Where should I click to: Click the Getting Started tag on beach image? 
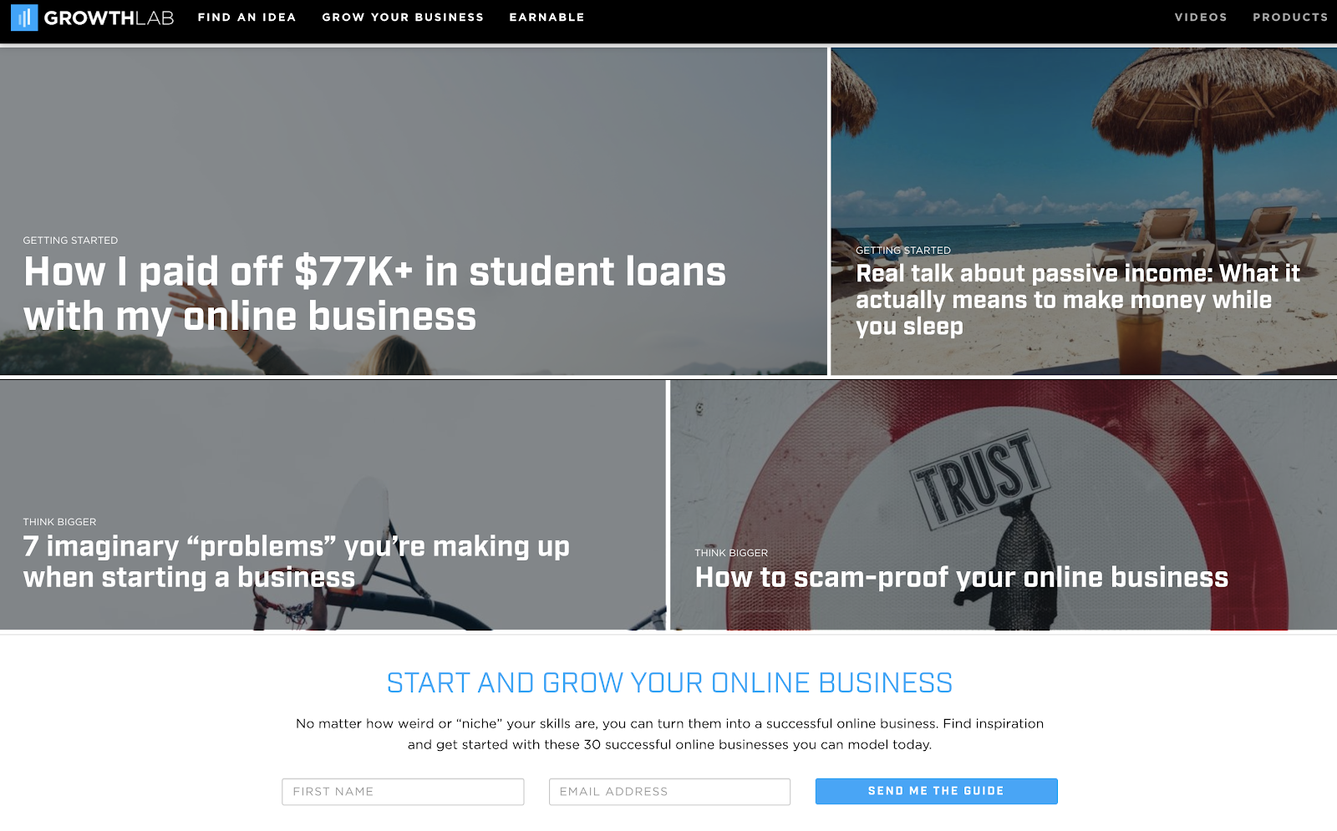[x=902, y=251]
